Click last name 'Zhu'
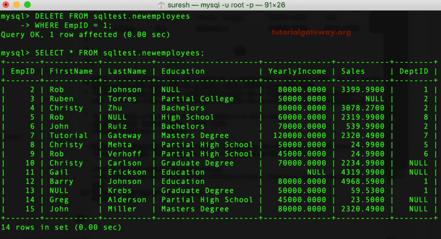Viewport: 441px width, 239px height. 115,108
